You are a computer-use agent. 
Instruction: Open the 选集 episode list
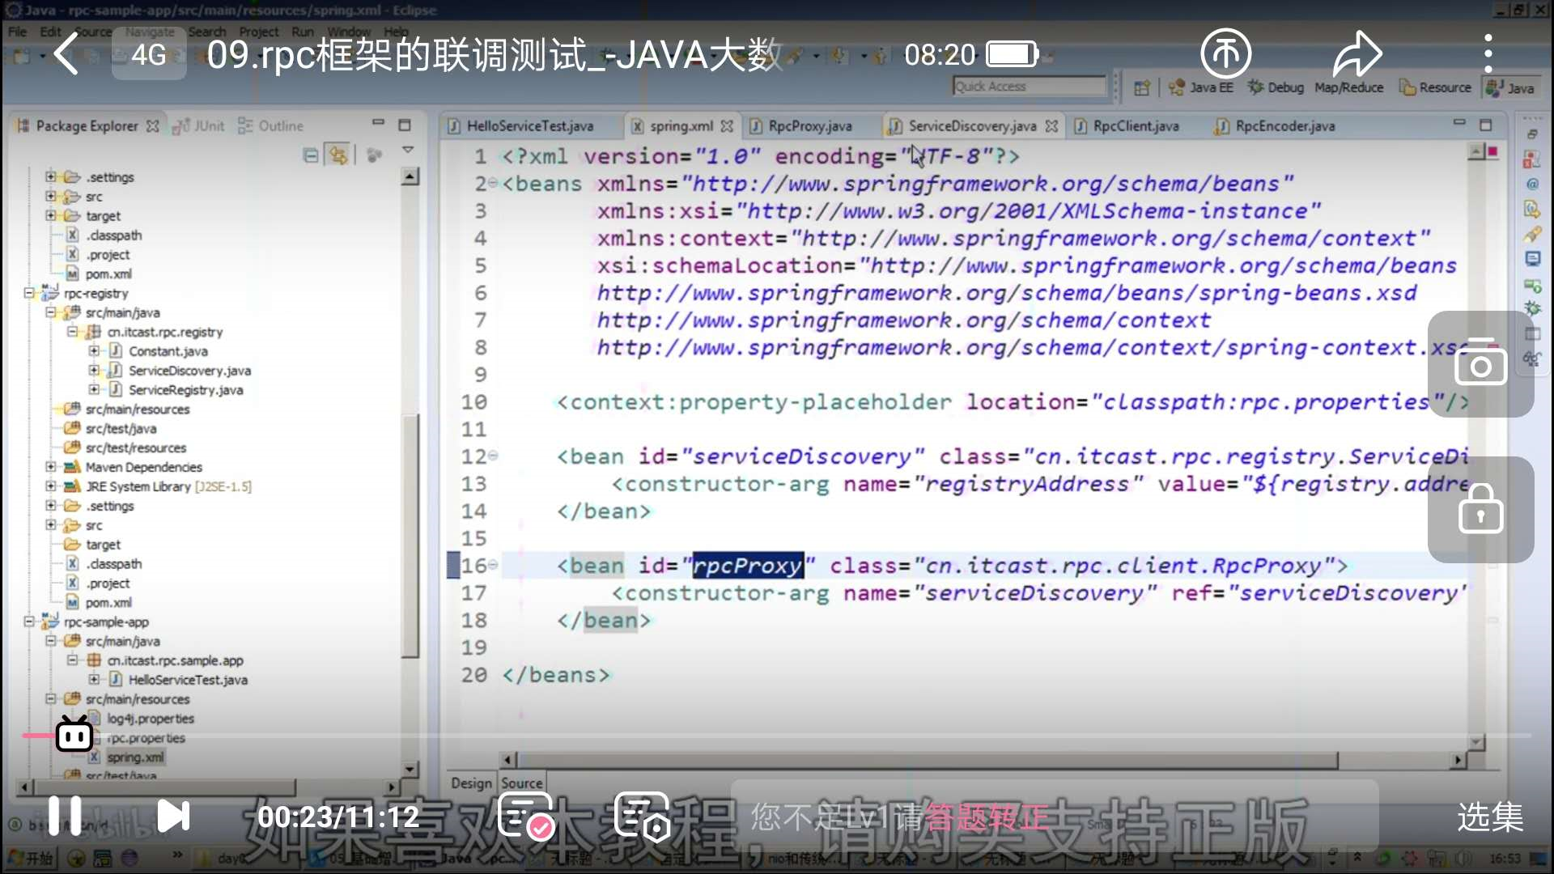pyautogui.click(x=1490, y=817)
